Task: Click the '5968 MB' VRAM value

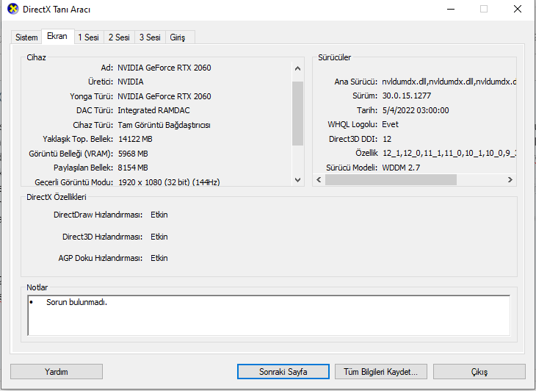Action: click(133, 154)
